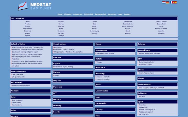The height and width of the screenshot is (117, 188).
Task: Switch language via the French flag
Action: tap(171, 2)
